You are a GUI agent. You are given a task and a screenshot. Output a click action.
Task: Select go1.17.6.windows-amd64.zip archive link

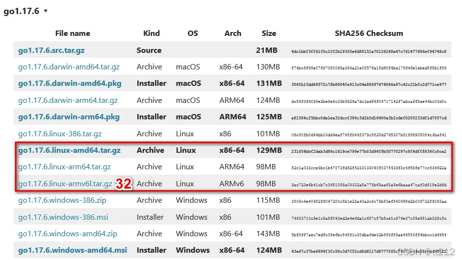[x=67, y=234]
